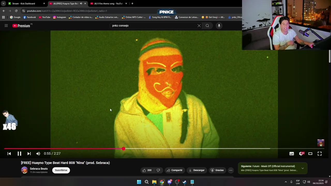Click the page vertical scrollbar

coord(330,56)
